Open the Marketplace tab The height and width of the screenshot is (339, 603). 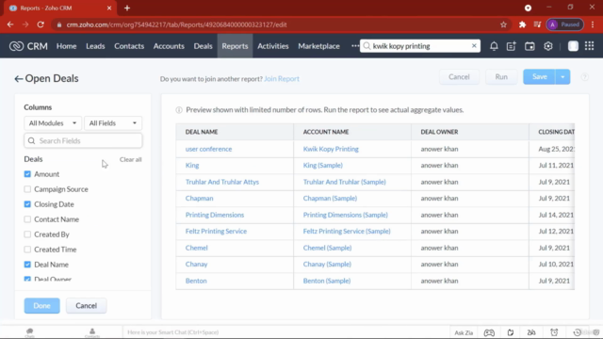[318, 46]
